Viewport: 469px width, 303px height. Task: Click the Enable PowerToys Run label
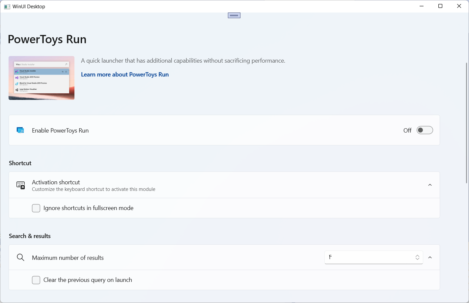pyautogui.click(x=60, y=131)
